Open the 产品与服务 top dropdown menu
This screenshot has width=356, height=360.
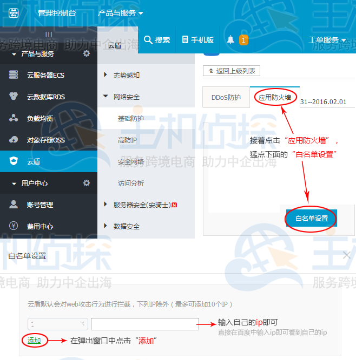[120, 13]
